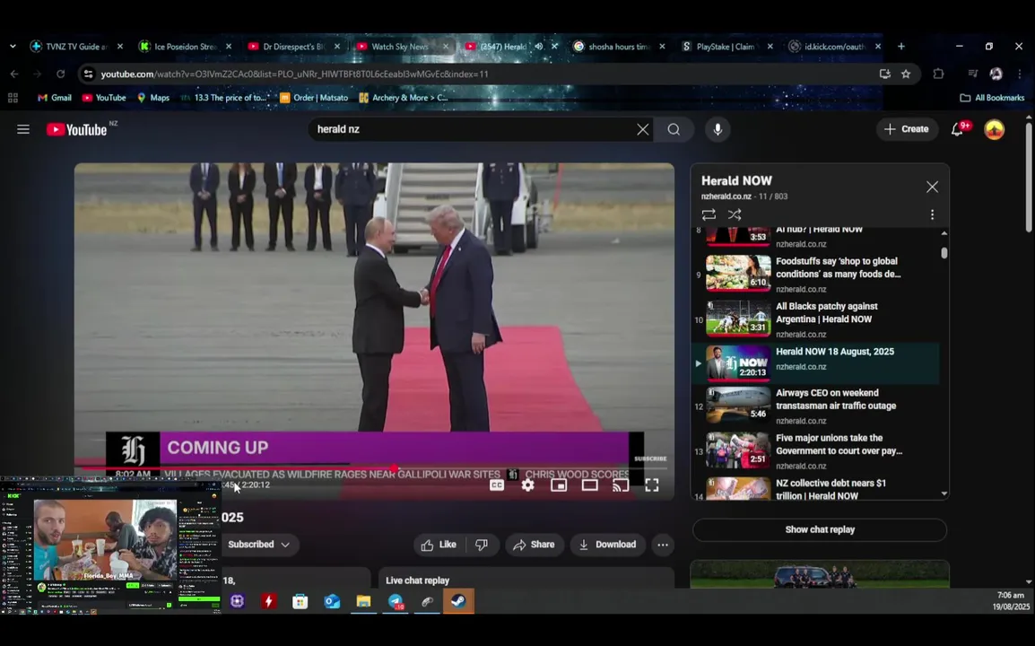Open the YouTube account avatar menu
Screen dimensions: 1035x646
994,129
